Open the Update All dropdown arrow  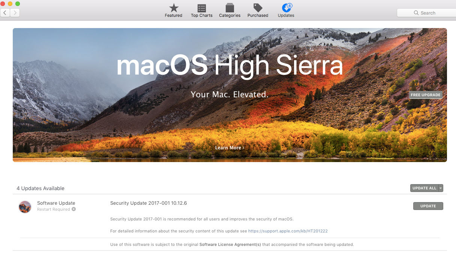tap(441, 188)
